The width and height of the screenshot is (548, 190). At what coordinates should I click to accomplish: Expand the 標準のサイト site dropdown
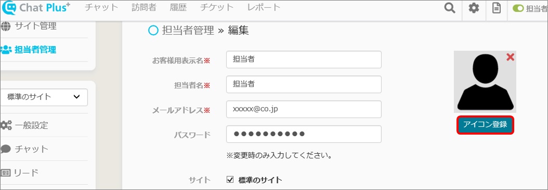click(x=44, y=97)
